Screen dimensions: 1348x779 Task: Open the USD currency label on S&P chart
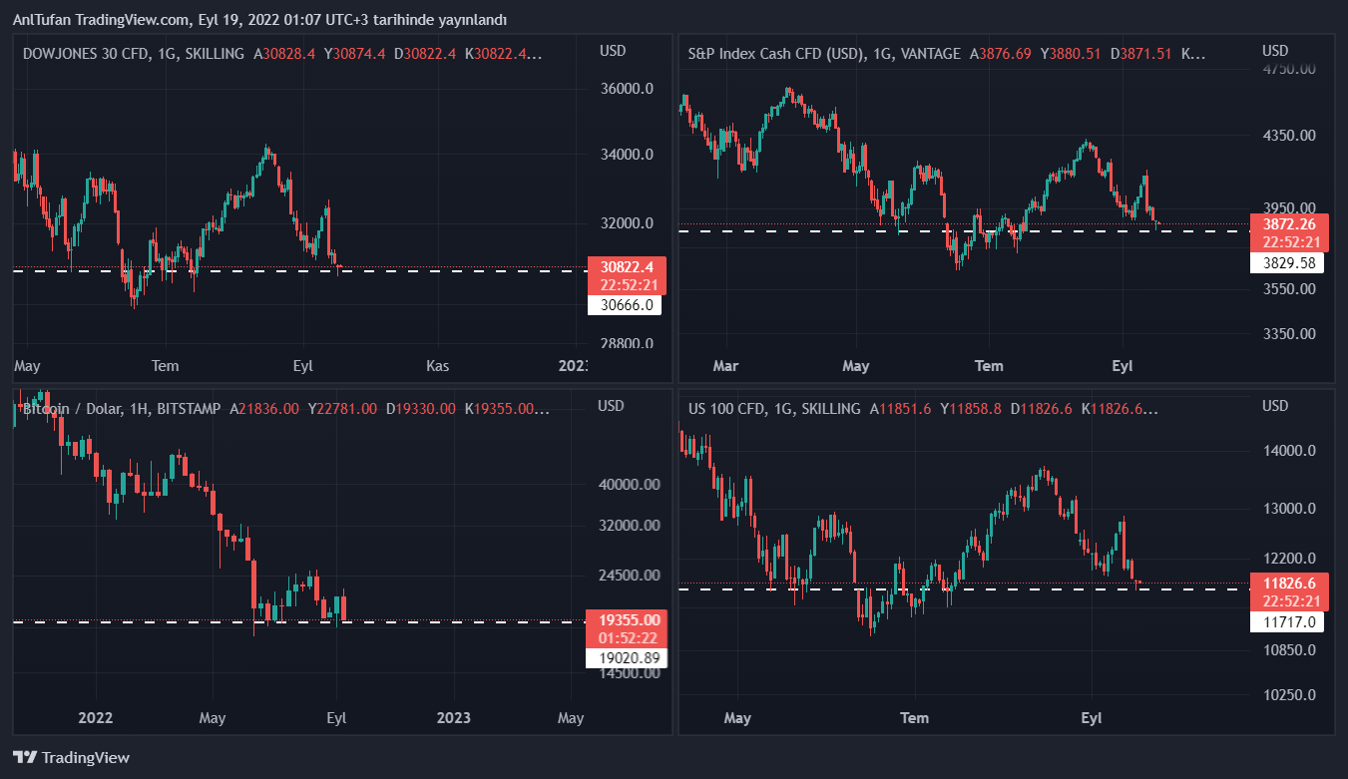[x=1275, y=51]
